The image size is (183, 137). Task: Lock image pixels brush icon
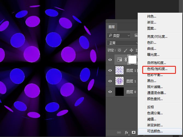point(125,50)
